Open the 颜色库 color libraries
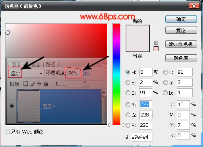The height and width of the screenshot is (147, 203). pyautogui.click(x=181, y=58)
